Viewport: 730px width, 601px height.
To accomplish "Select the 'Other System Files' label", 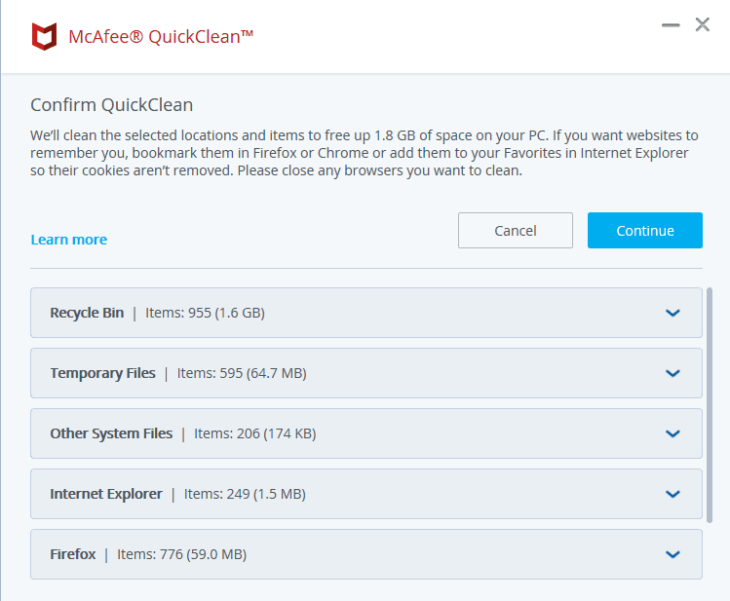I will click(x=111, y=433).
